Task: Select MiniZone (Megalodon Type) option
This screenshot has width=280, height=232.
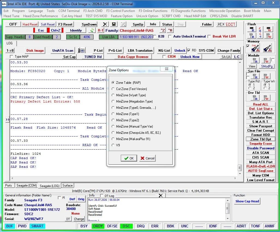Action: [x=113, y=101]
